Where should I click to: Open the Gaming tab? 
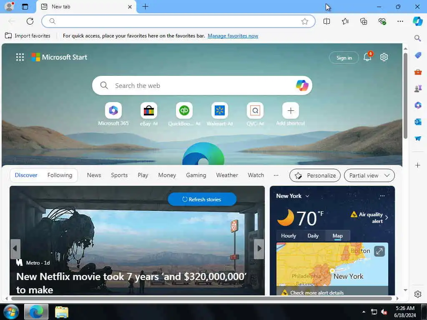[196, 175]
